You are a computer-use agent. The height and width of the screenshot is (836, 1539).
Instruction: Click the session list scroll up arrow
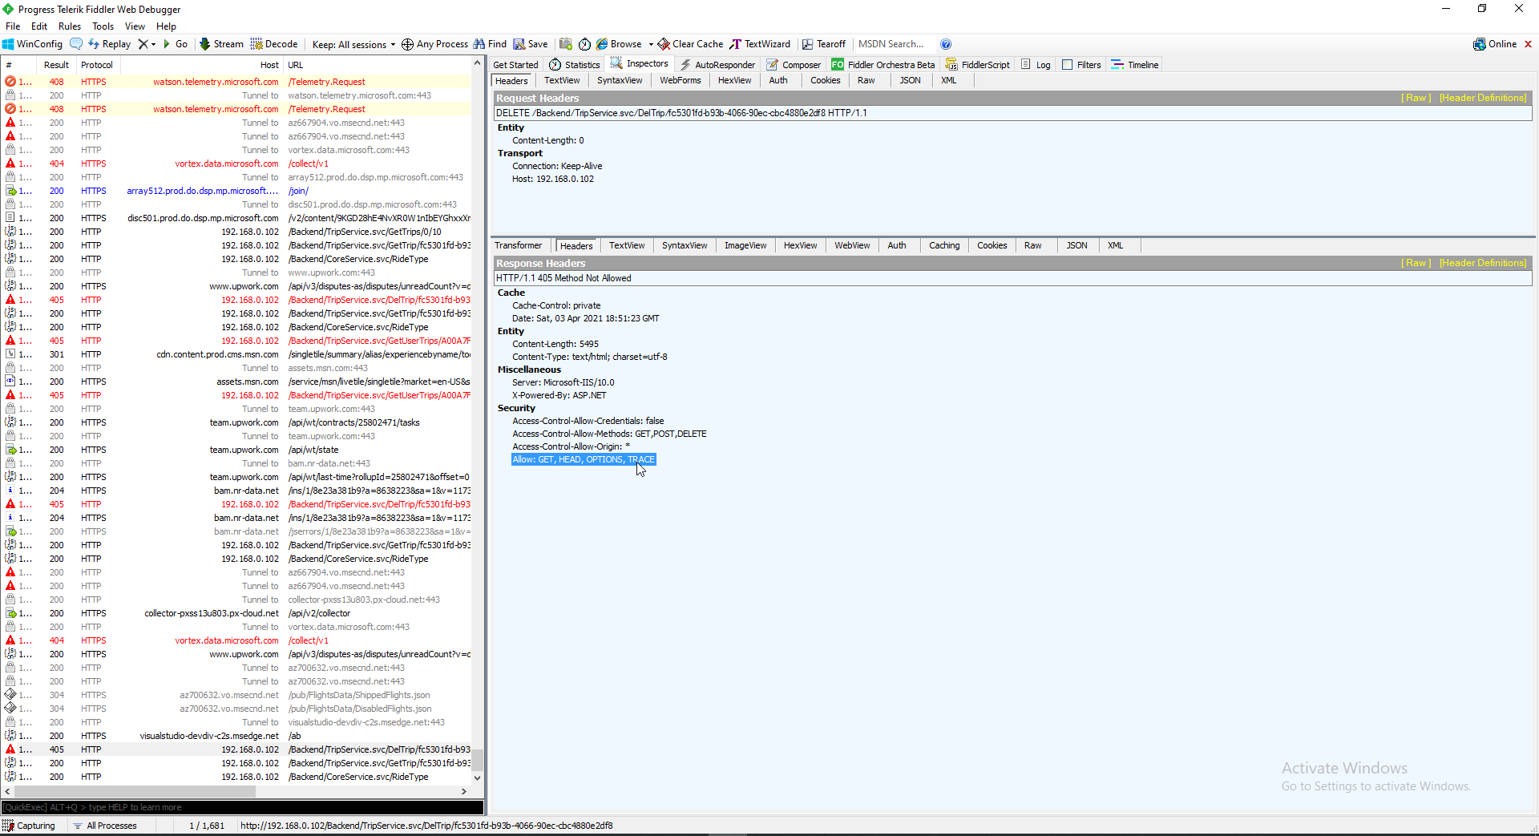point(478,63)
